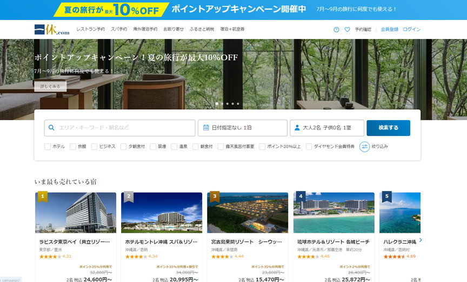Viewport: 467px width, 282px height.
Task: Click 詳しくみる banner button
Action: point(50,86)
